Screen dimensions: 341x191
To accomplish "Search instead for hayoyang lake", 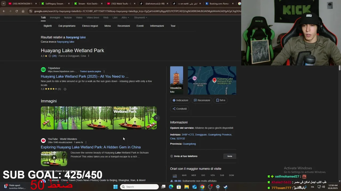I will 66,42.
